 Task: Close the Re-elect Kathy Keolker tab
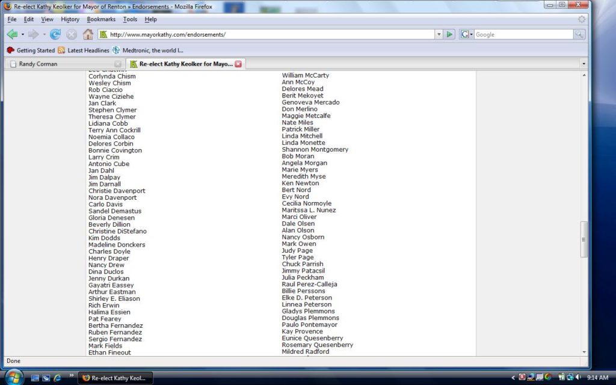pyautogui.click(x=238, y=64)
